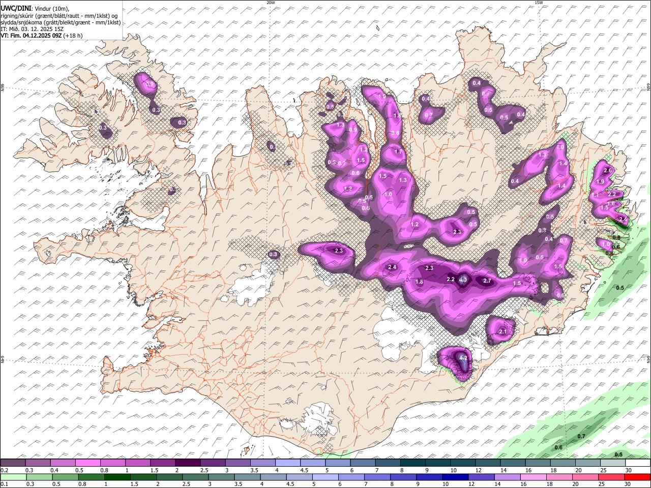Click the '0.1' tick label under lower legend
Viewport: 651px width, 488px height.
pyautogui.click(x=4, y=484)
